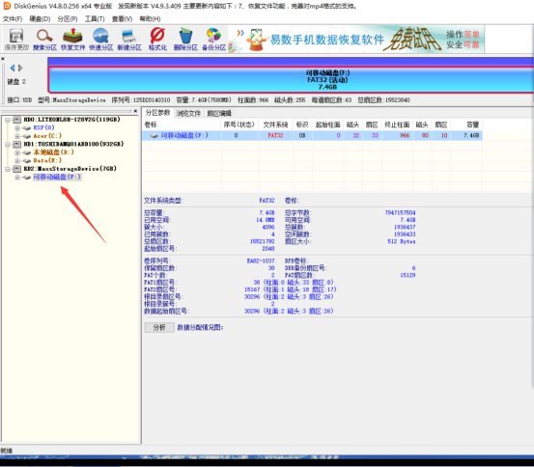Click the hard disk icon beside HD0
The height and width of the screenshot is (467, 534).
click(16, 120)
